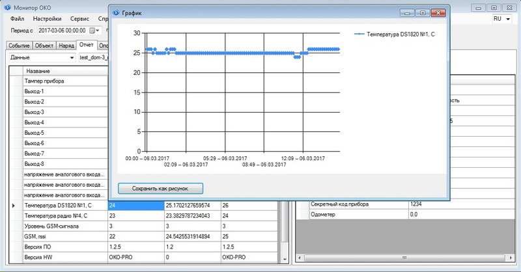Click cell 24.5425531914894
Screen dimensions: 521x272
coord(193,236)
